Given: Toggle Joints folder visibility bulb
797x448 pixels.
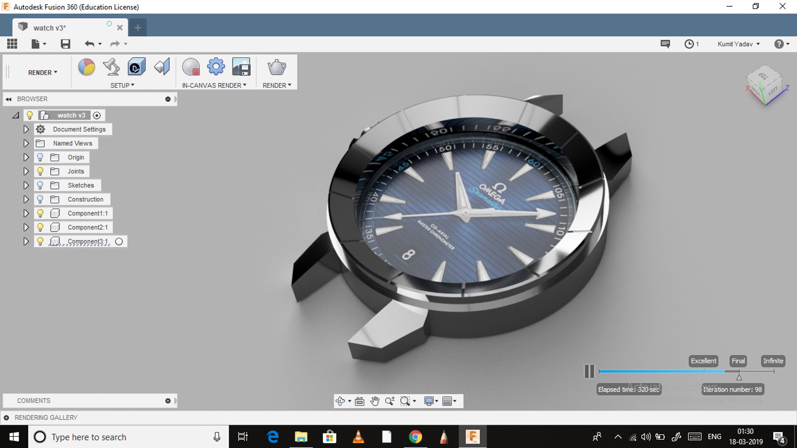Looking at the screenshot, I should 40,171.
